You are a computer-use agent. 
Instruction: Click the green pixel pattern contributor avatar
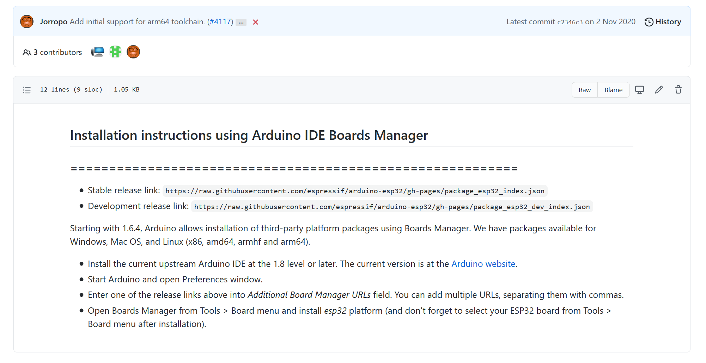(115, 52)
